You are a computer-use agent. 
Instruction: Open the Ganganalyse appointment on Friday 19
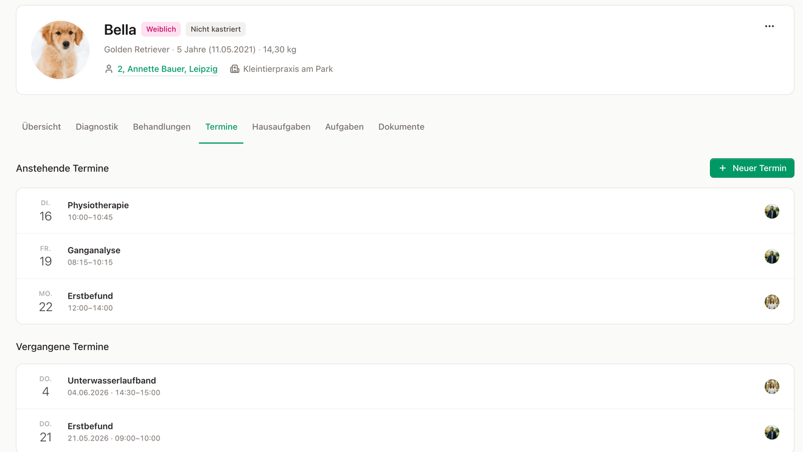point(405,256)
